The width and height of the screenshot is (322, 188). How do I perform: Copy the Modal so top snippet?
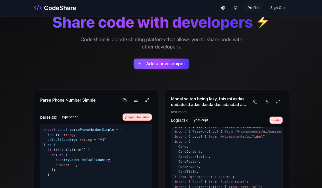[x=255, y=102]
